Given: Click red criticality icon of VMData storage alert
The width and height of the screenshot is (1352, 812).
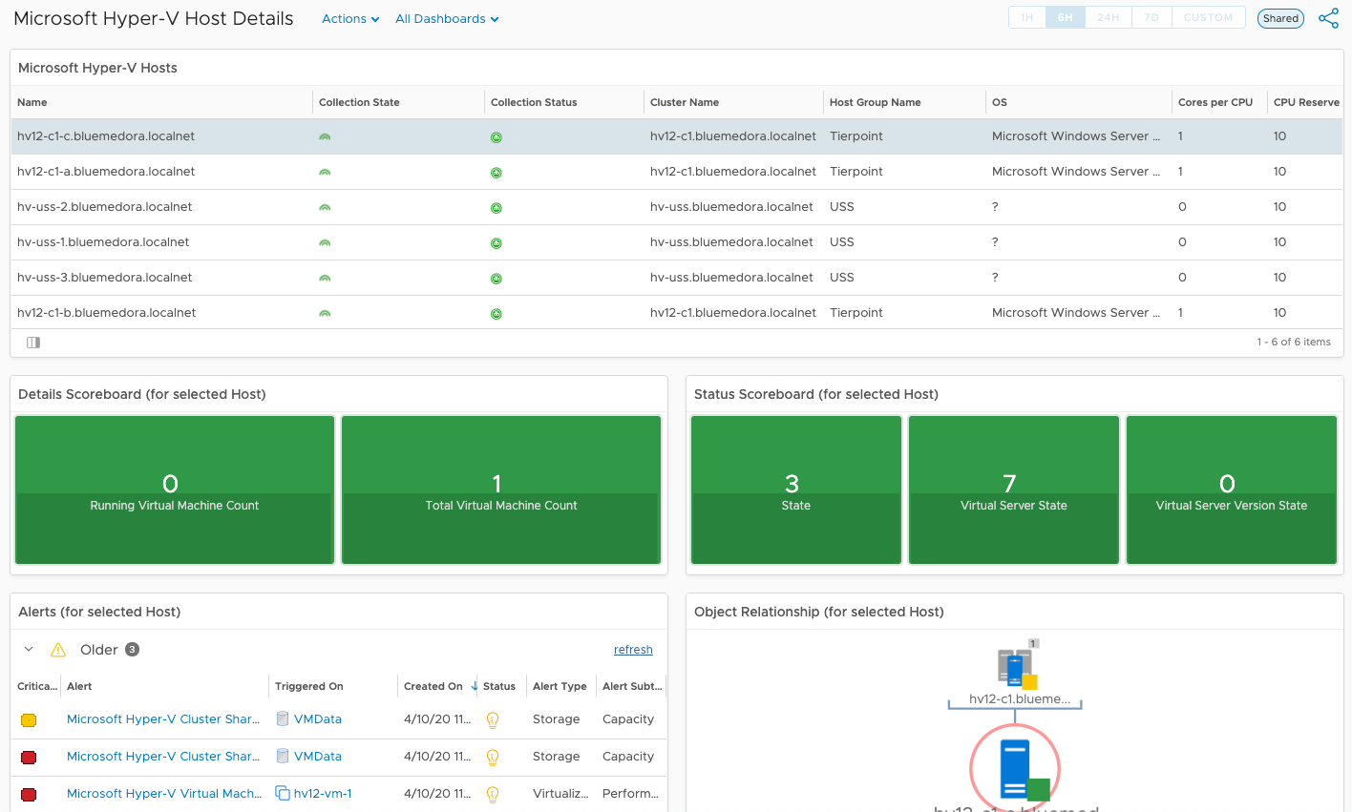Looking at the screenshot, I should [x=29, y=758].
